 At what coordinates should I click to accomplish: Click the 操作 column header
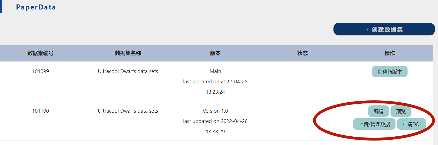(390, 53)
